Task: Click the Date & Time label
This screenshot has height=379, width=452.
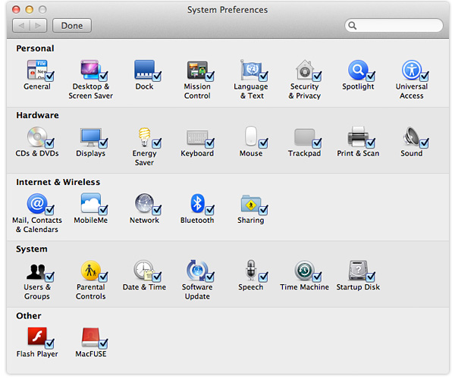Action: click(144, 287)
